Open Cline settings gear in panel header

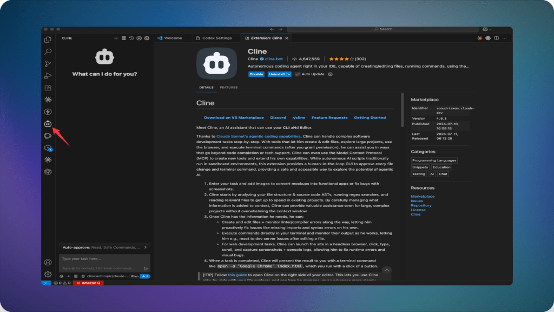(147, 38)
